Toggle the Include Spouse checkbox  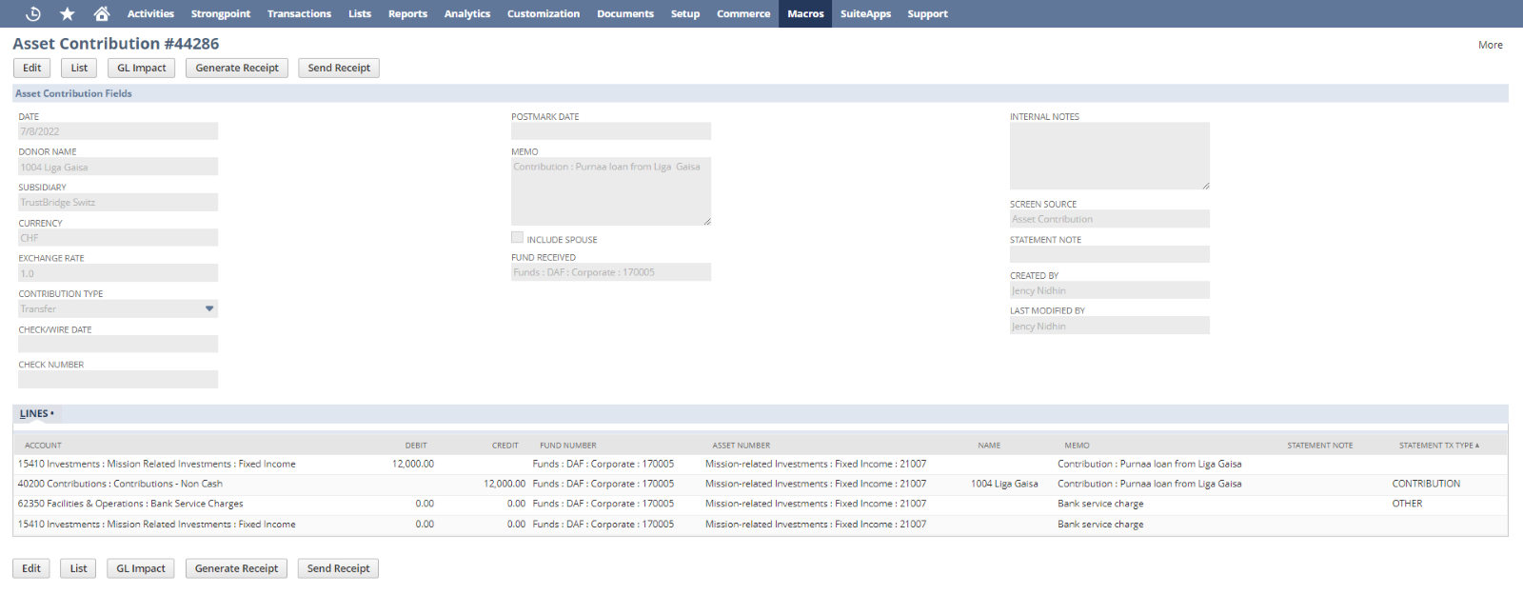click(517, 238)
